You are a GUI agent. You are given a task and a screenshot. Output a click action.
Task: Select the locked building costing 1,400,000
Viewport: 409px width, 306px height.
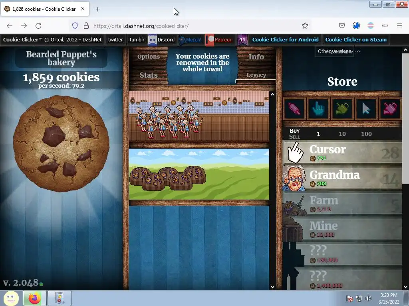pyautogui.click(x=342, y=279)
